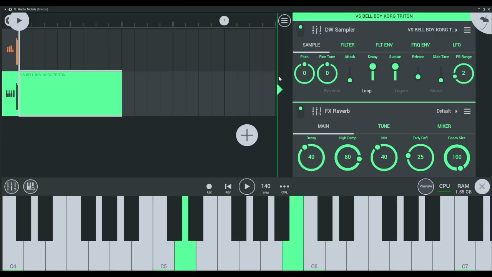The height and width of the screenshot is (277, 492).
Task: Switch to the FLT ENV tab
Action: 384,45
